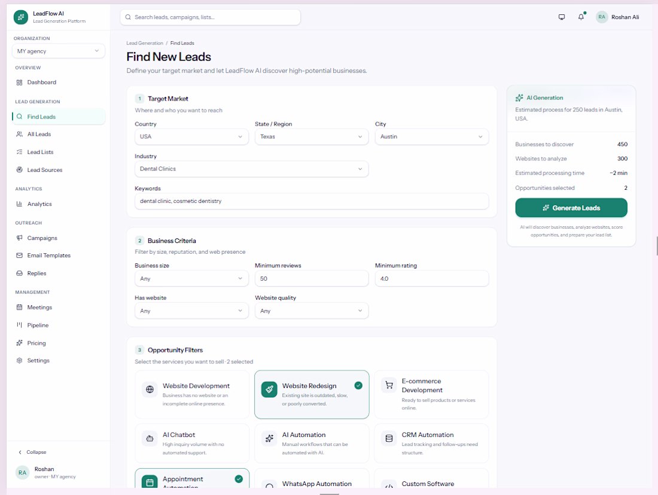This screenshot has height=495, width=658.
Task: Open the notifications bell
Action: (x=581, y=17)
